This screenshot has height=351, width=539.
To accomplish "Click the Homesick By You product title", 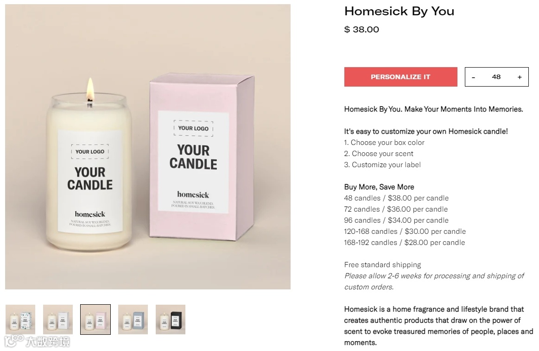I will click(x=399, y=11).
